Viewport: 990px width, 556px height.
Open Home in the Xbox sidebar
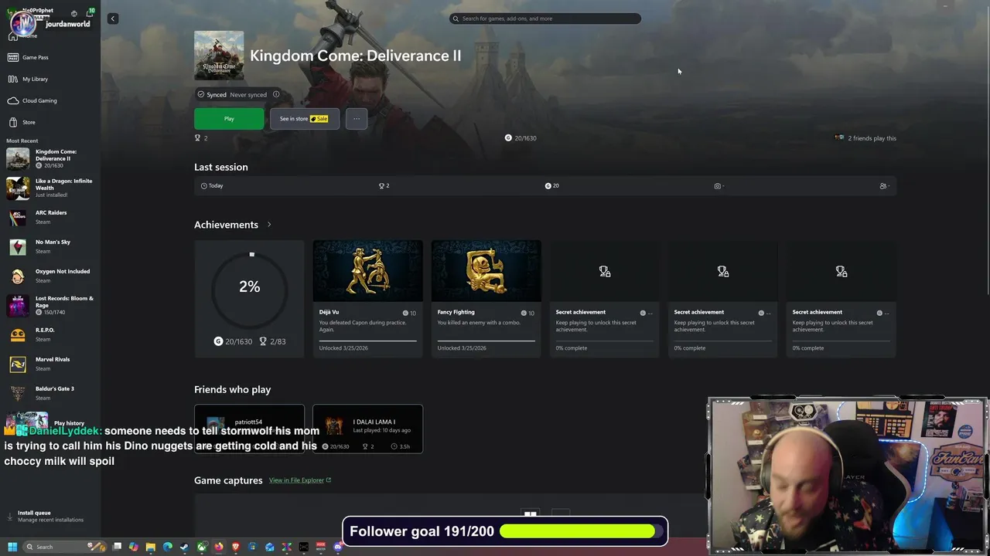pos(23,36)
